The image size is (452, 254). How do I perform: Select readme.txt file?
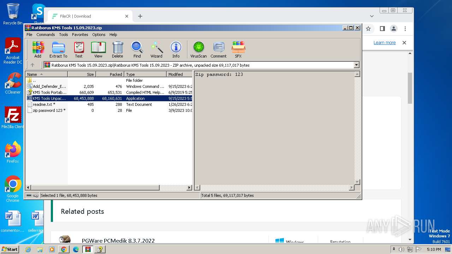(x=109, y=104)
